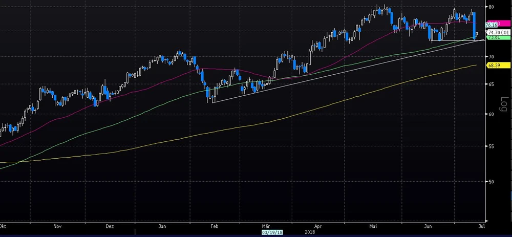The height and width of the screenshot is (237, 512).
Task: Click the yellow 68.39 moving average tag
Action: [x=494, y=65]
